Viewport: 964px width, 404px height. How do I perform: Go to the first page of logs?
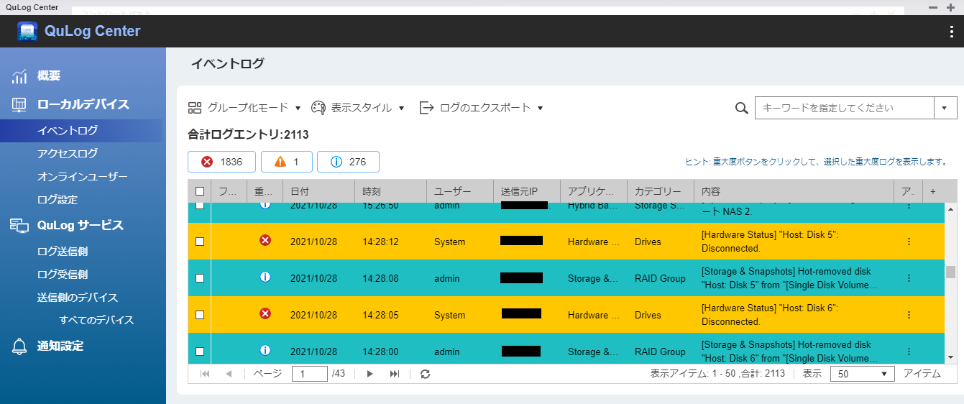(205, 374)
